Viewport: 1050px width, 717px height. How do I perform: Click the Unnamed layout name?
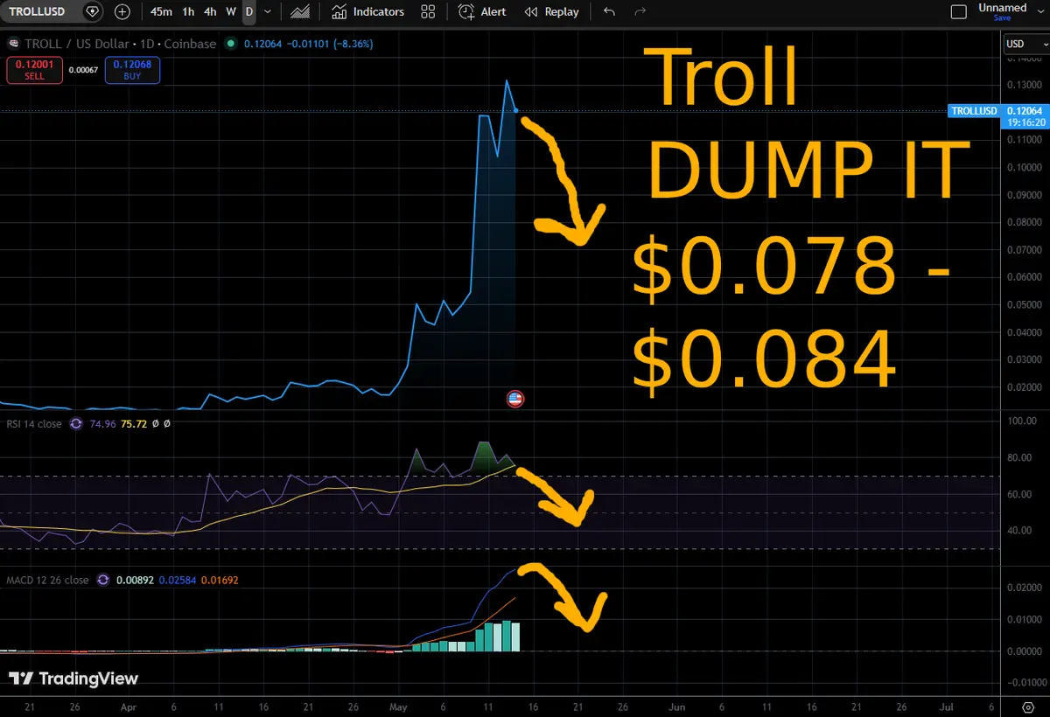click(x=1003, y=8)
